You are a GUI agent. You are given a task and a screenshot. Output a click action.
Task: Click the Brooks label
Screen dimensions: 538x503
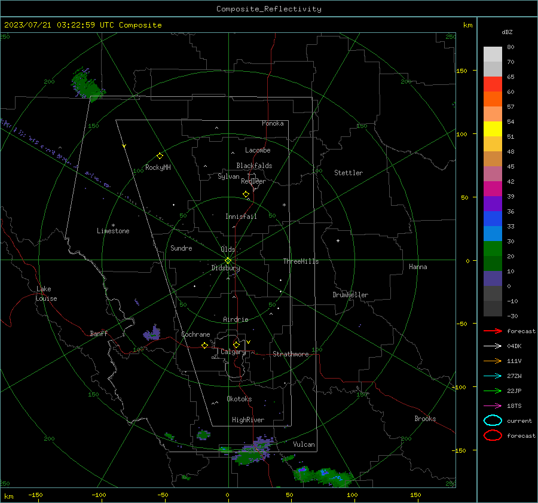pos(425,419)
